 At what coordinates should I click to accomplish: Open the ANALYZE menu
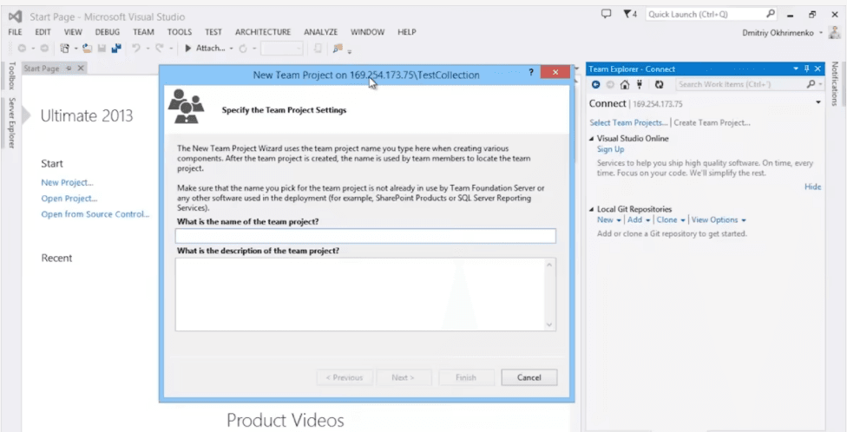point(320,32)
